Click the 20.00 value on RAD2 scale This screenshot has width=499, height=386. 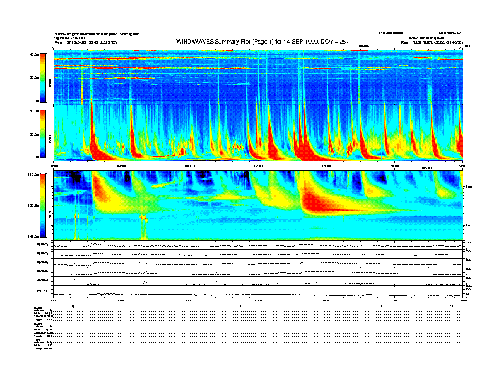point(34,78)
